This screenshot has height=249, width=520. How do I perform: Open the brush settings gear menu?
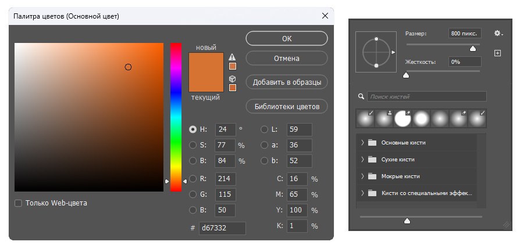click(x=498, y=33)
